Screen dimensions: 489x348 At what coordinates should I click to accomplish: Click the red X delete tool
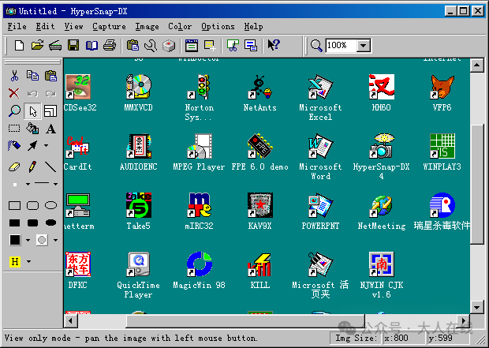(13, 93)
